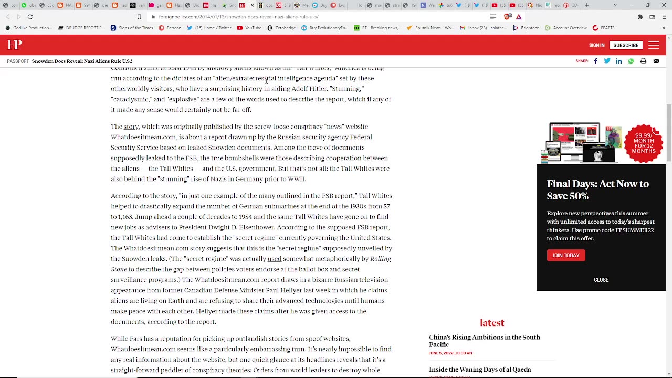
Task: Close the active Foreign Policy tab
Action: 252,5
